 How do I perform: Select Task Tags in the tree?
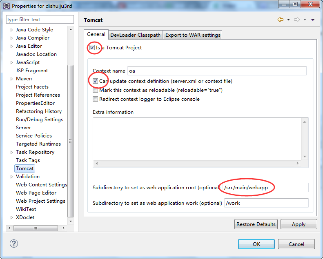tap(28, 160)
